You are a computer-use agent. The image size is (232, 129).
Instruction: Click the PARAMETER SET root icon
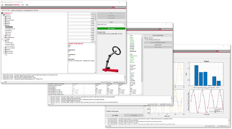(2, 13)
